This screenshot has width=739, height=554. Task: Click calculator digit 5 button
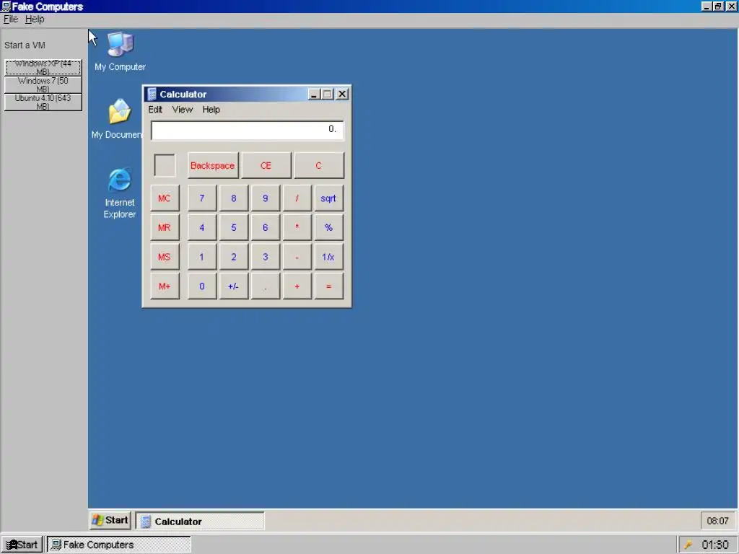(x=233, y=227)
